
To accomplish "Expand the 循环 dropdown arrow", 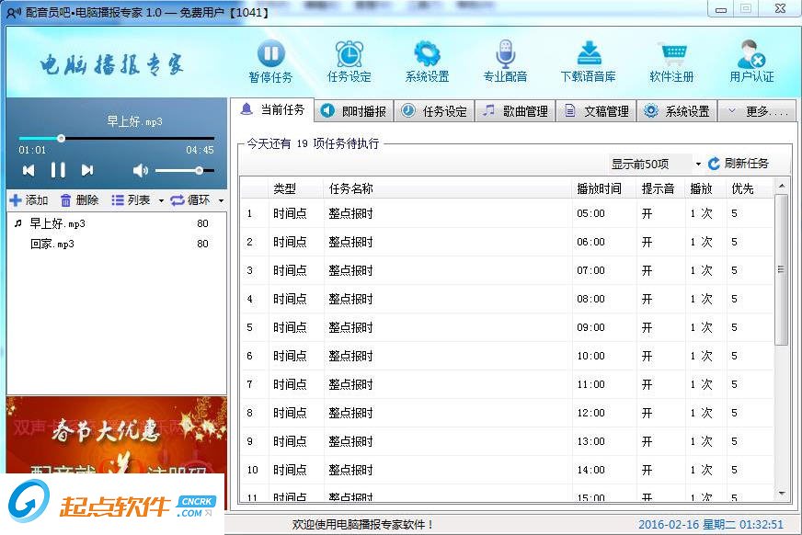I will pyautogui.click(x=221, y=200).
